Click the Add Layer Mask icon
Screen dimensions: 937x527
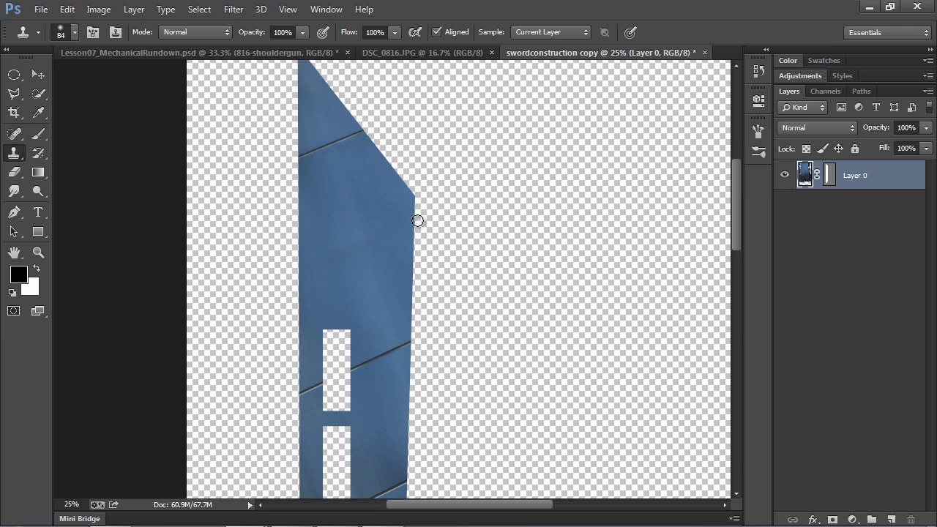click(832, 520)
